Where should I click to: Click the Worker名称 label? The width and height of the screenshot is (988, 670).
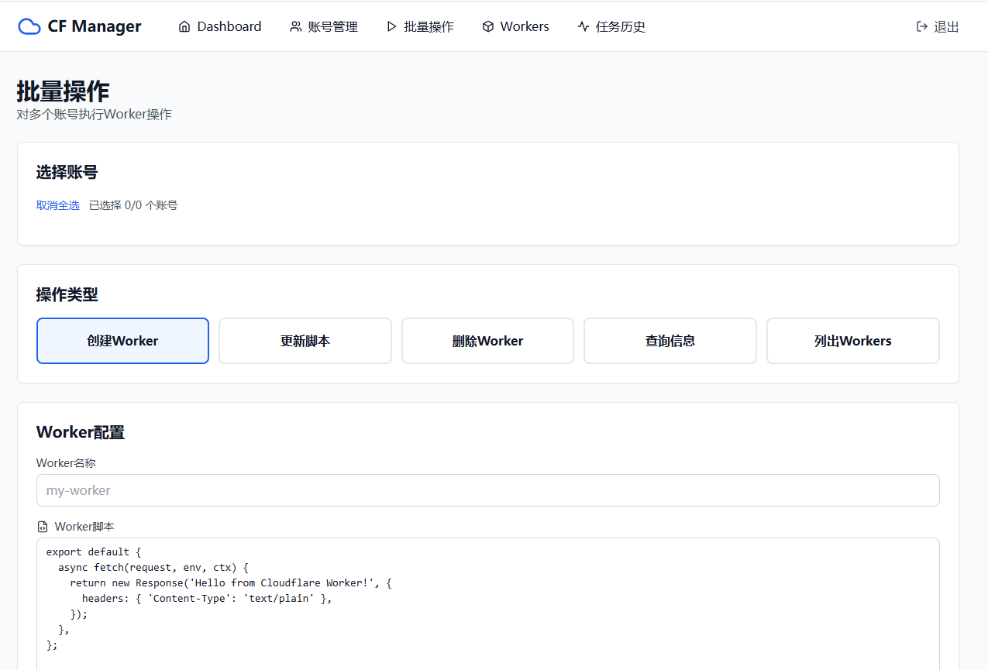(x=66, y=463)
